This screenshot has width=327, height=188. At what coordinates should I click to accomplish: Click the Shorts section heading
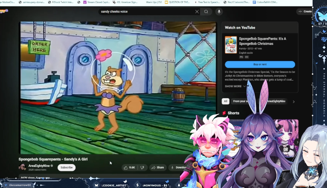pyautogui.click(x=233, y=113)
